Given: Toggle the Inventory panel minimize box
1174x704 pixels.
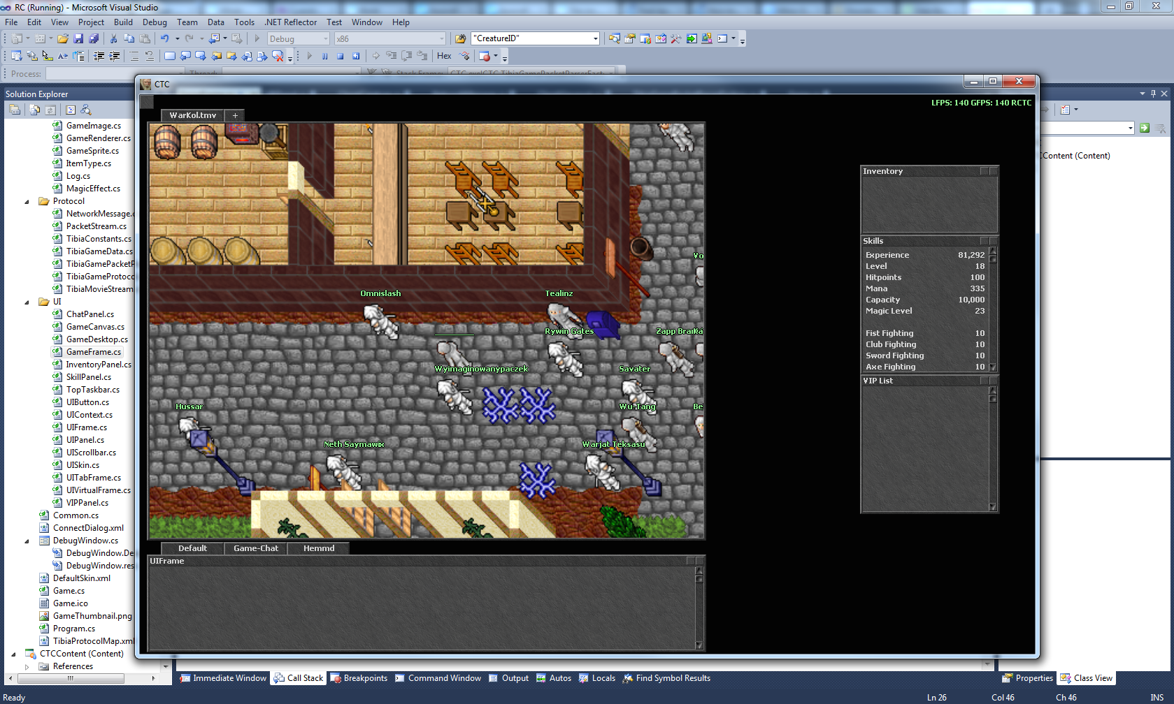Looking at the screenshot, I should click(985, 171).
